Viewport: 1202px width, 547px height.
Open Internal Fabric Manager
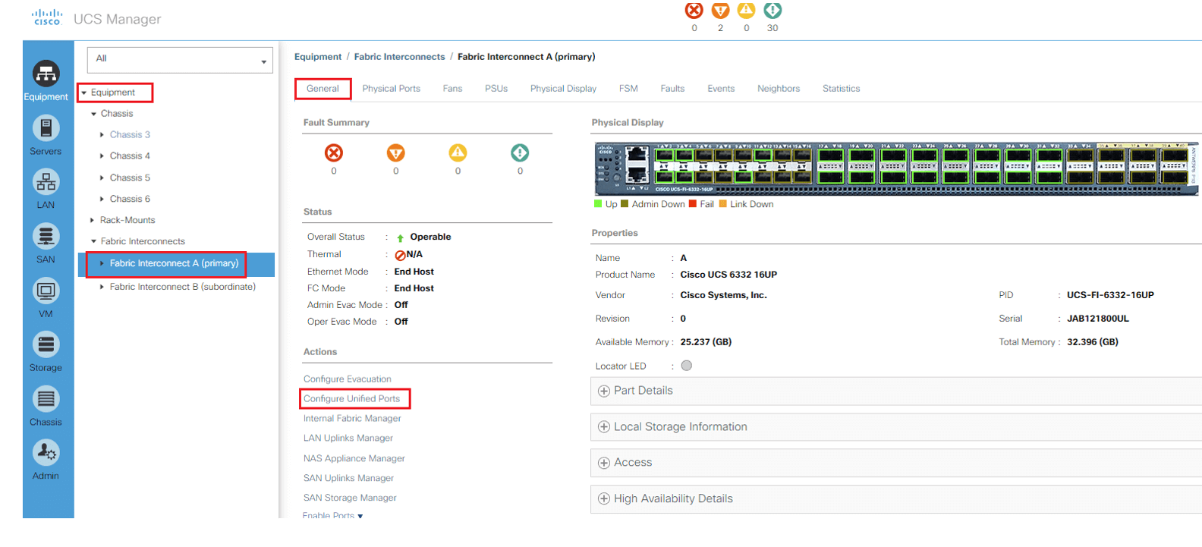click(352, 419)
